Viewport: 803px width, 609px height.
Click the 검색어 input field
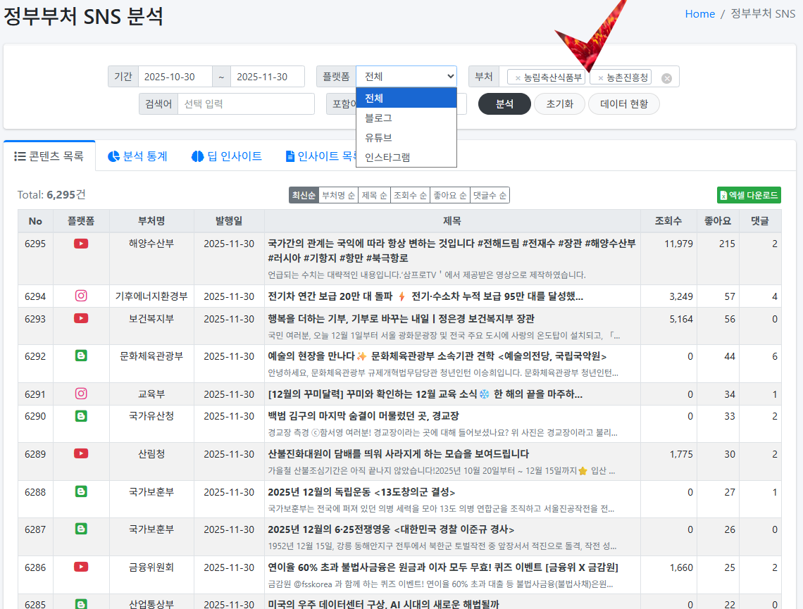pos(244,103)
